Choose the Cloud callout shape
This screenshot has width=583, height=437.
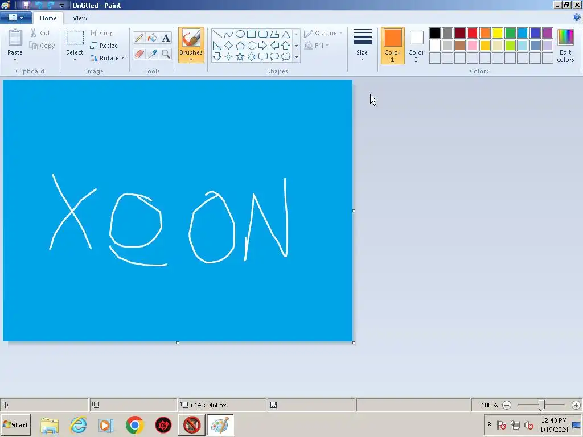click(x=286, y=56)
